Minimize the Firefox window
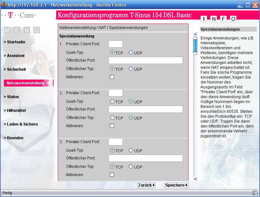This screenshot has height=197, width=260. [x=240, y=5]
